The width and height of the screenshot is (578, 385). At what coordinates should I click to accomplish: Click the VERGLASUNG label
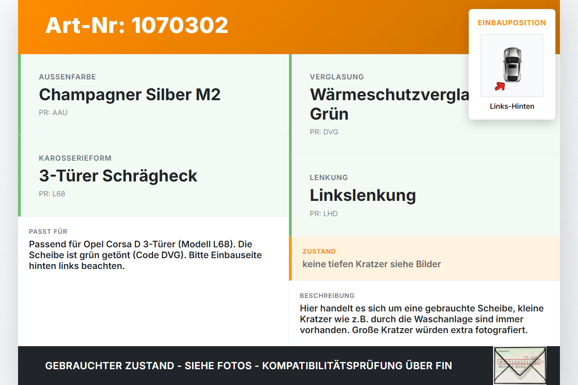(337, 77)
